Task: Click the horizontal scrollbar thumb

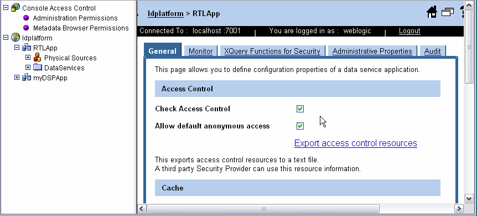Action: point(263,209)
